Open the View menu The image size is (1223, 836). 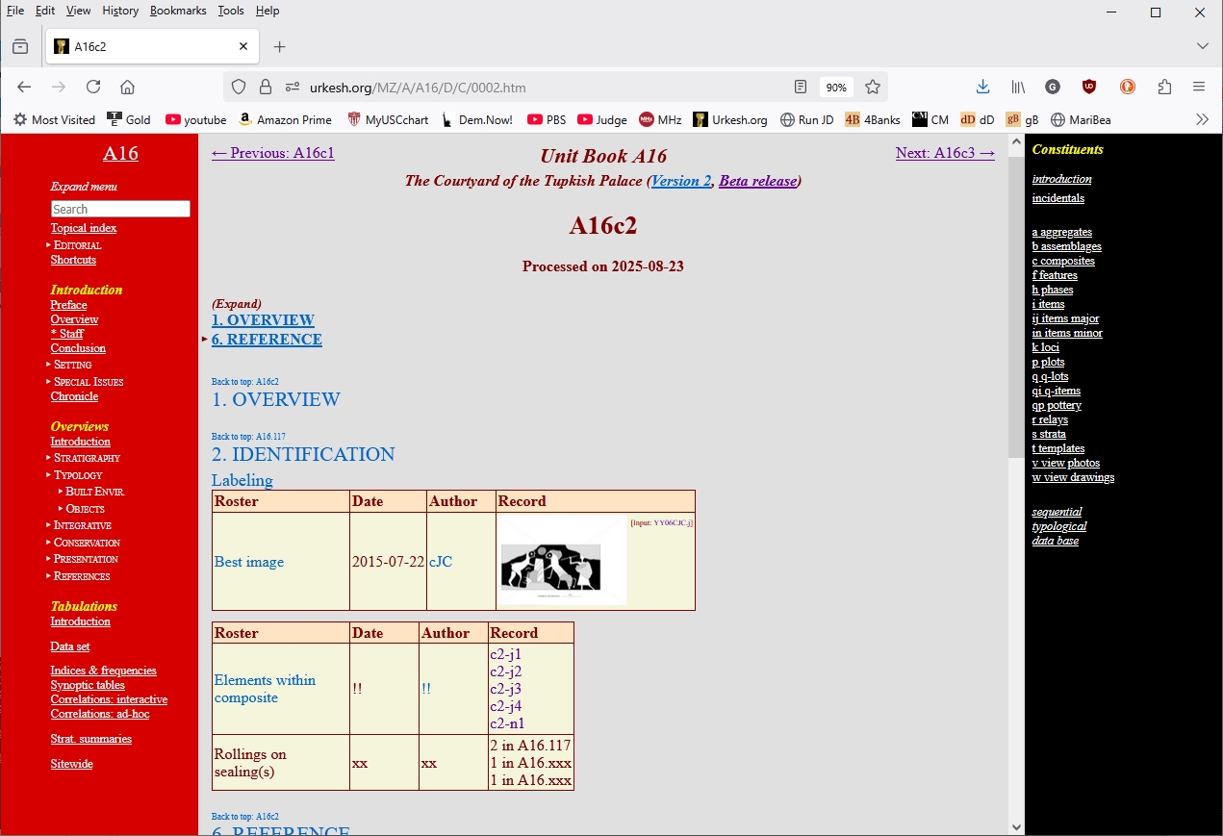pyautogui.click(x=79, y=11)
